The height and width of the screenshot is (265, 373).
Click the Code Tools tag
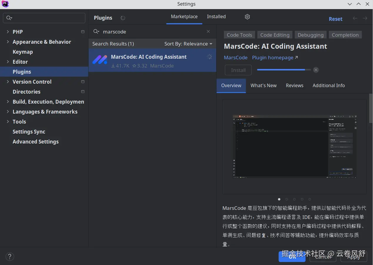(239, 35)
